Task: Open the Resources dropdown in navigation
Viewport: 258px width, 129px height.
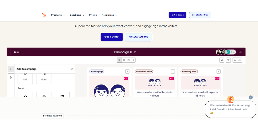Action: [109, 15]
